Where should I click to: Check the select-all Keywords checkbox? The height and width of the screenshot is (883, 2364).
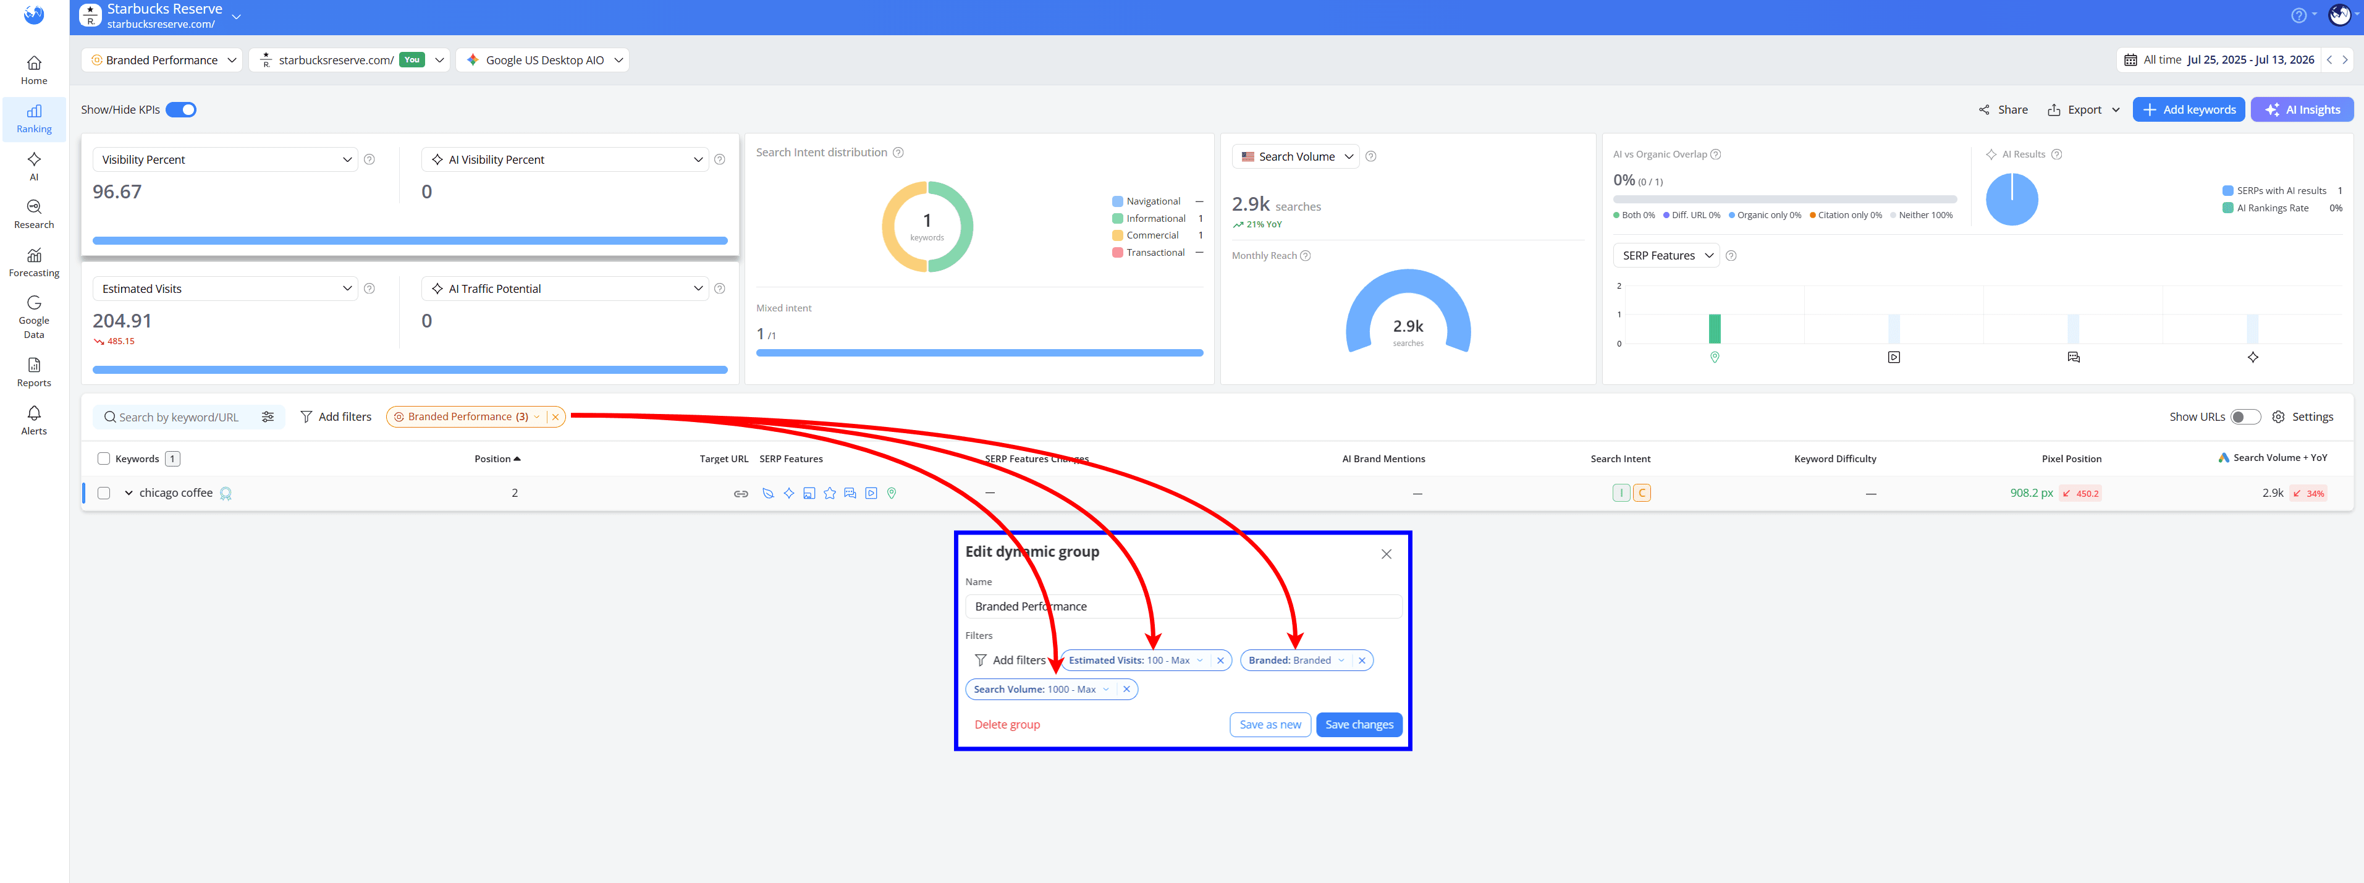coord(104,459)
